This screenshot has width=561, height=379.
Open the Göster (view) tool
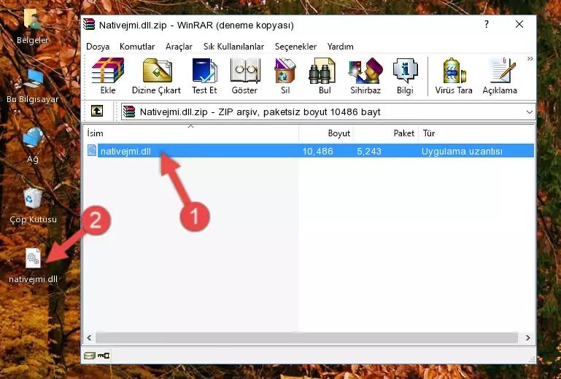[x=244, y=76]
